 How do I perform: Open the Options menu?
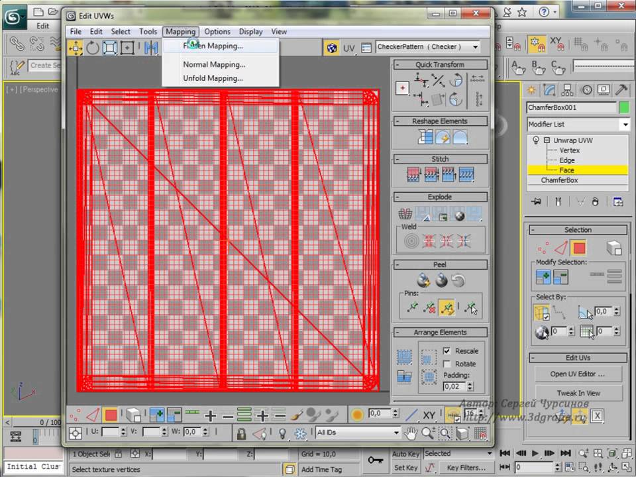click(217, 31)
